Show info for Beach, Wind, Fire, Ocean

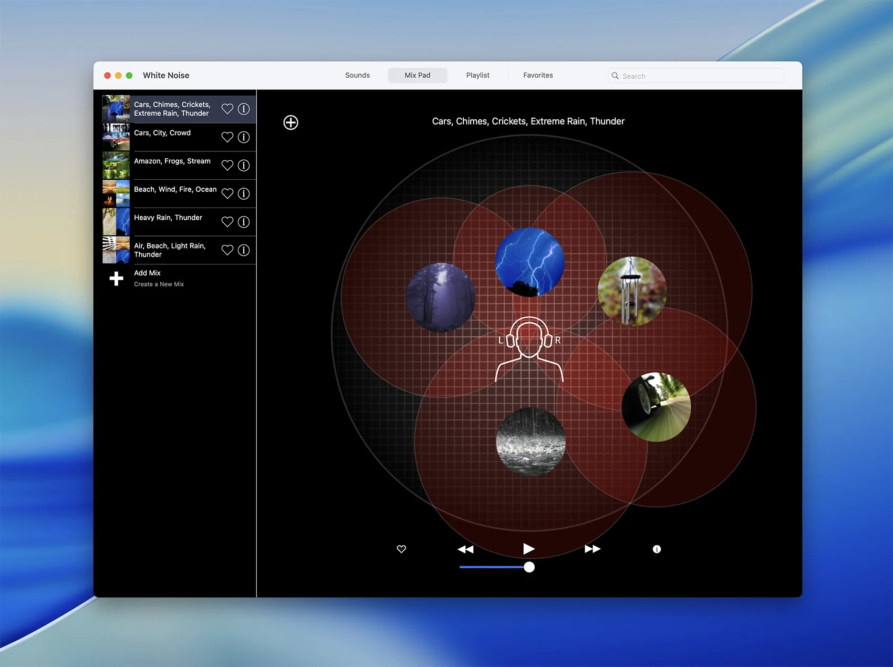click(x=244, y=193)
